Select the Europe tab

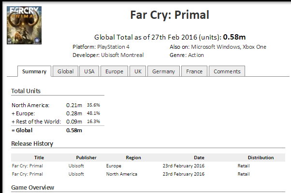pos(114,71)
